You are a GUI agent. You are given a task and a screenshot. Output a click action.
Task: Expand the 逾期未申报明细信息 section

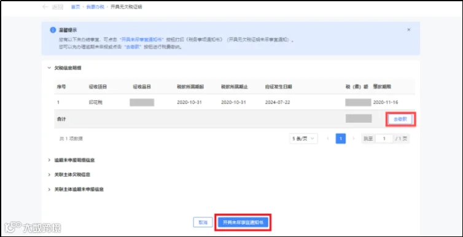[x=49, y=160]
